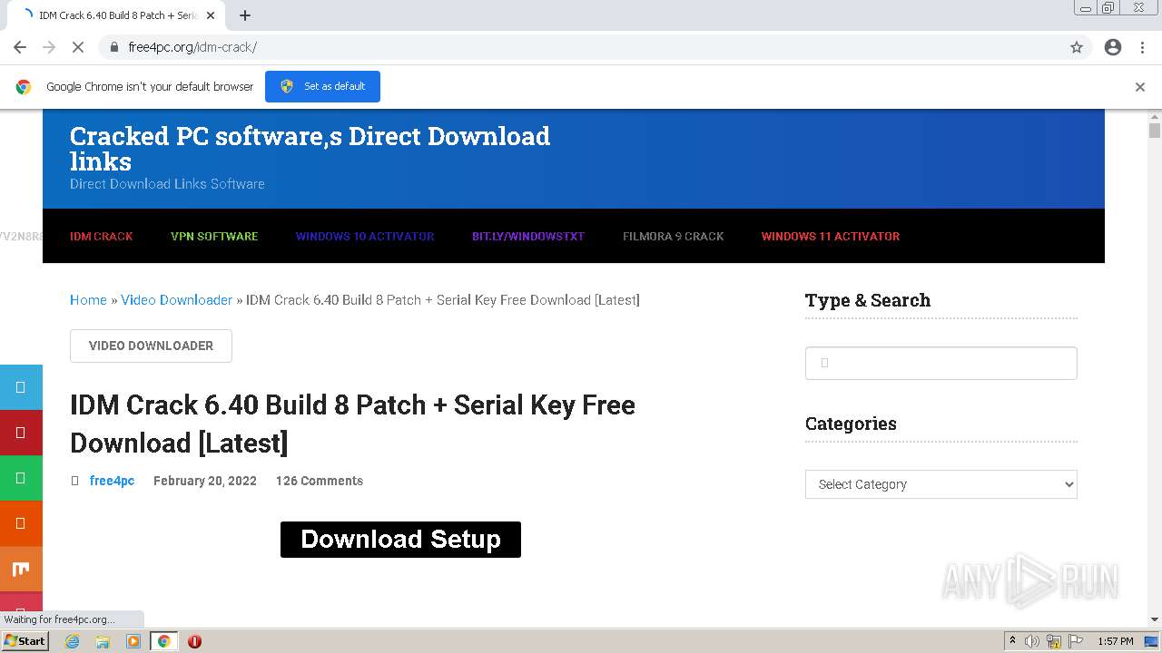The height and width of the screenshot is (653, 1162).
Task: Select the Chrome taskbar button
Action: (163, 641)
